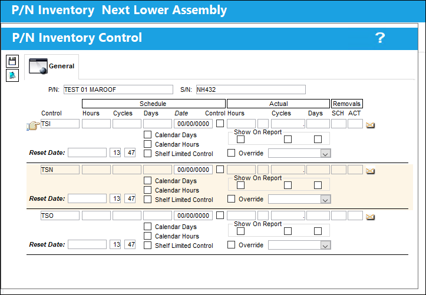The image size is (426, 295).
Task: Open the Override dropdown for TSO
Action: 325,245
